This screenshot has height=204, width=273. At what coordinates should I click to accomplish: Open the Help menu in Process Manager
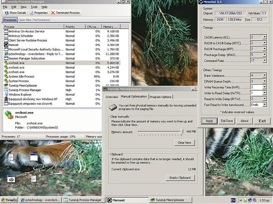(44, 7)
